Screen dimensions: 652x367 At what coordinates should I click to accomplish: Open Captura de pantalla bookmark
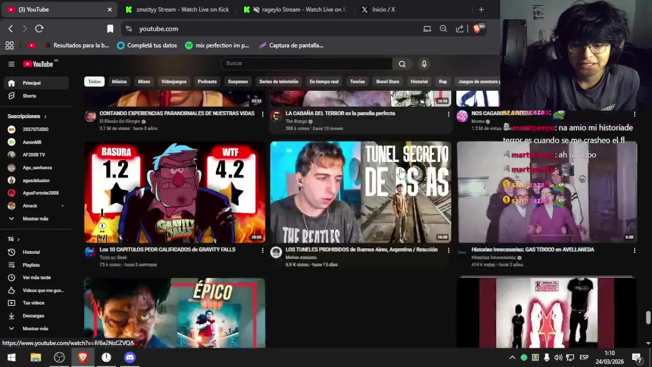tap(291, 45)
